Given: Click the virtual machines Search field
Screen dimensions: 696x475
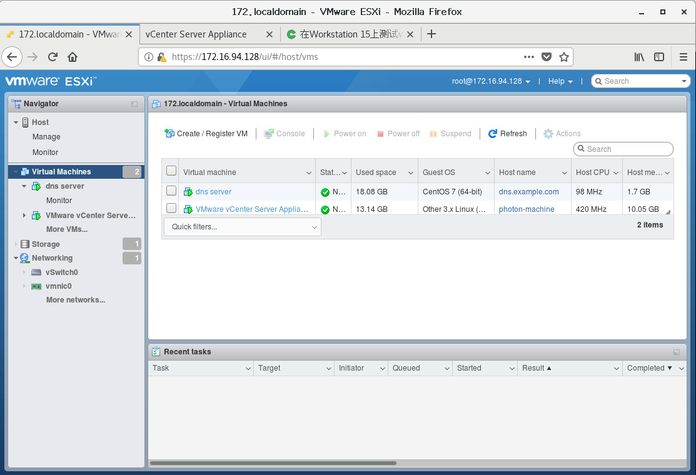Looking at the screenshot, I should 623,149.
